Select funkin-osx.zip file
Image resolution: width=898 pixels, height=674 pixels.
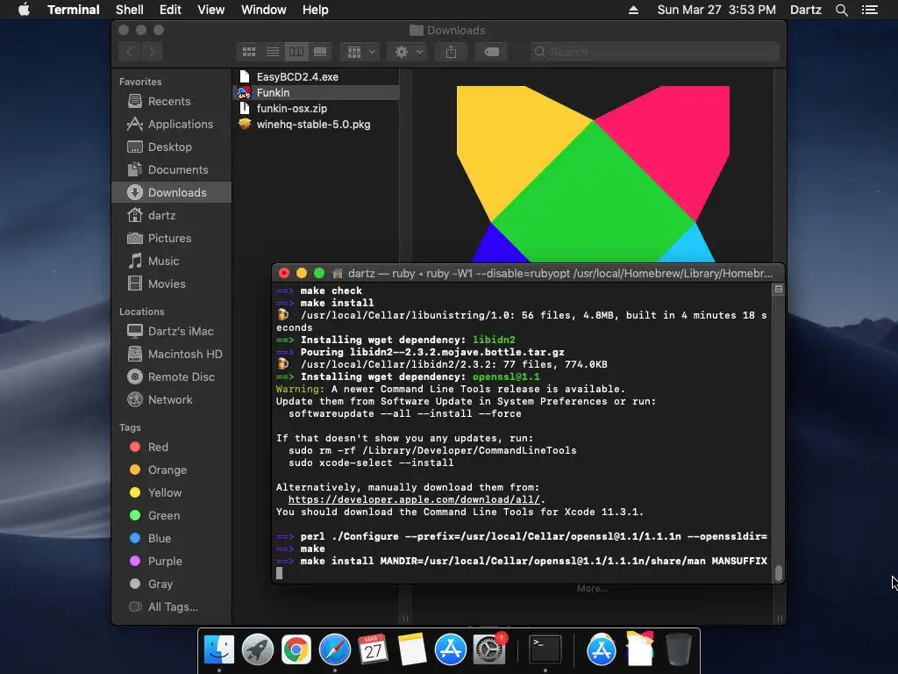tap(316, 108)
